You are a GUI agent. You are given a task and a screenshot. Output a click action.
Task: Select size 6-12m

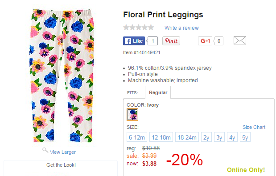[x=137, y=137]
